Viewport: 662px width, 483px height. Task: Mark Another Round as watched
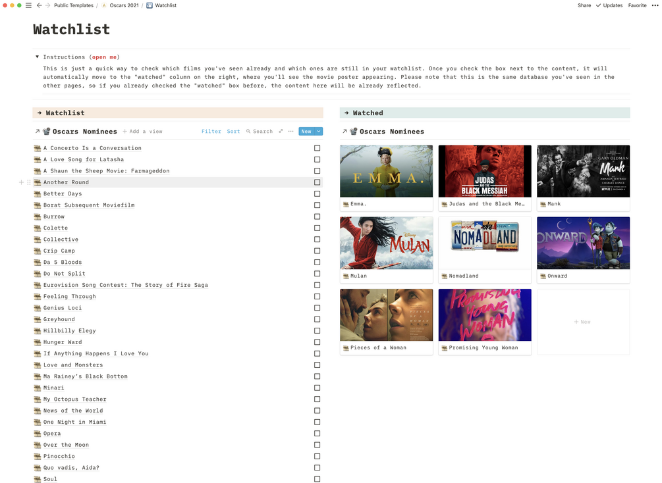tap(317, 182)
